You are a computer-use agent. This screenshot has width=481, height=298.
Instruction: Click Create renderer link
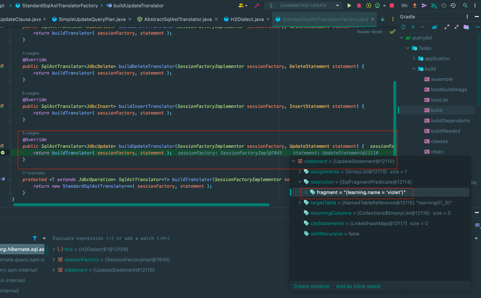[x=312, y=286]
